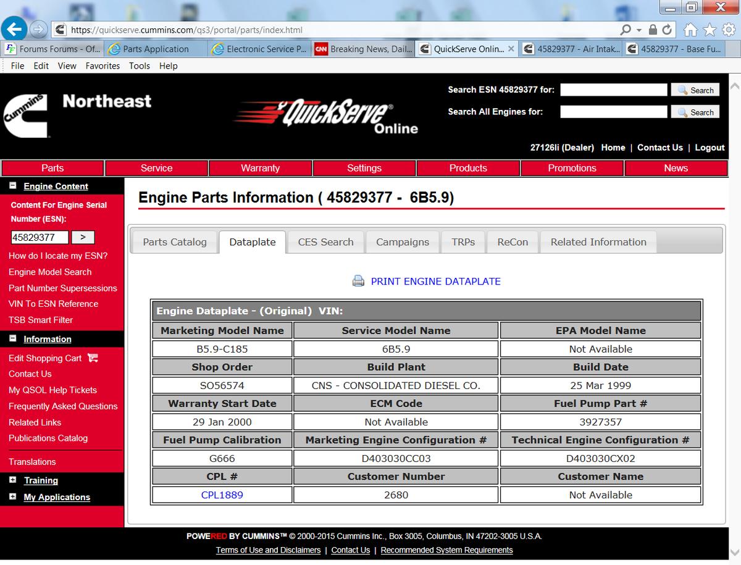Open Engine Model Search
This screenshot has width=741, height=565.
(x=50, y=272)
